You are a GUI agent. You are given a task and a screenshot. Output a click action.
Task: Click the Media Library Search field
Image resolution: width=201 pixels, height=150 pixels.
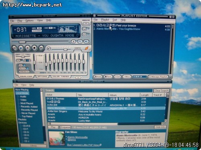[x=103, y=90]
